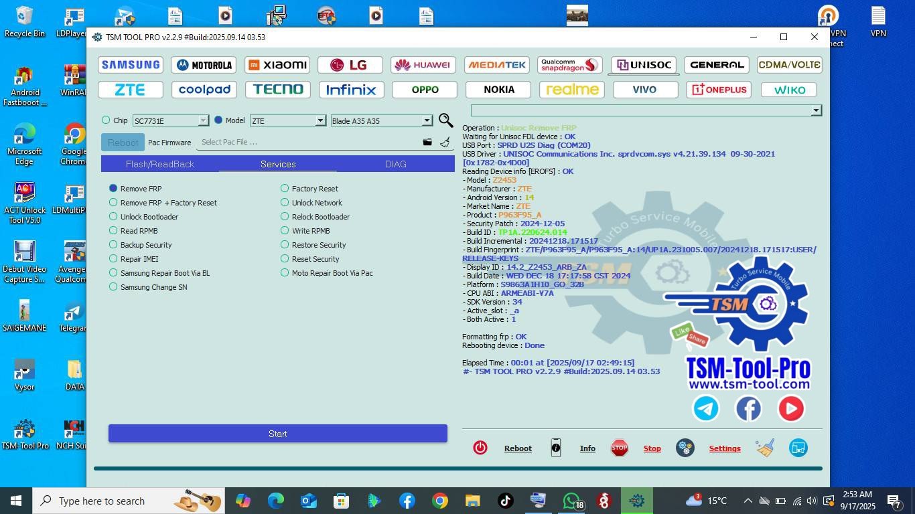
Task: Switch to Flash/ReadBack tab
Action: 160,164
